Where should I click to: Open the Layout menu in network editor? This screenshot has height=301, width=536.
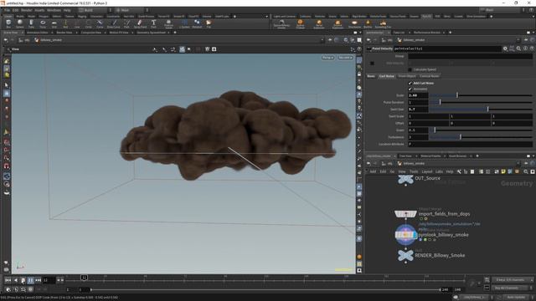click(x=426, y=171)
